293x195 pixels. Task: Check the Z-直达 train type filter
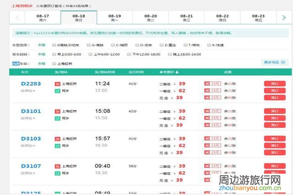click(x=162, y=45)
